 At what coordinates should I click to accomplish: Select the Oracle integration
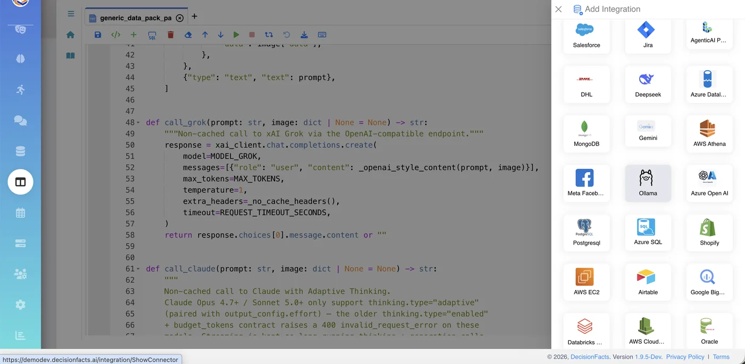pyautogui.click(x=709, y=332)
